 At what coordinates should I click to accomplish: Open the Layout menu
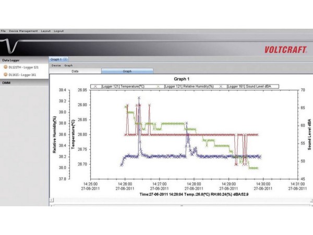click(x=46, y=31)
